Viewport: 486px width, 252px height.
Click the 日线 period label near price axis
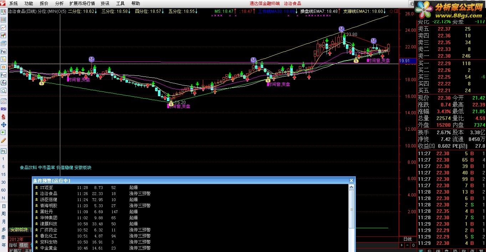tap(407, 239)
